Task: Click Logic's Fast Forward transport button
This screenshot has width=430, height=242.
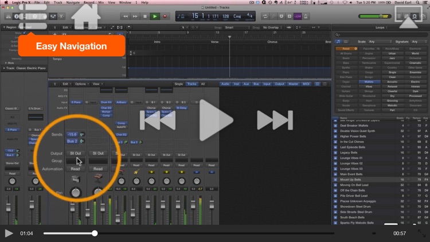Action: (x=135, y=17)
